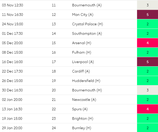
Task: Select the 13 Jan 16:30 date cell
Action: pos(12,109)
